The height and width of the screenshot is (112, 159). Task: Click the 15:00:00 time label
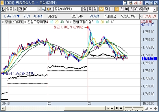point(149,104)
